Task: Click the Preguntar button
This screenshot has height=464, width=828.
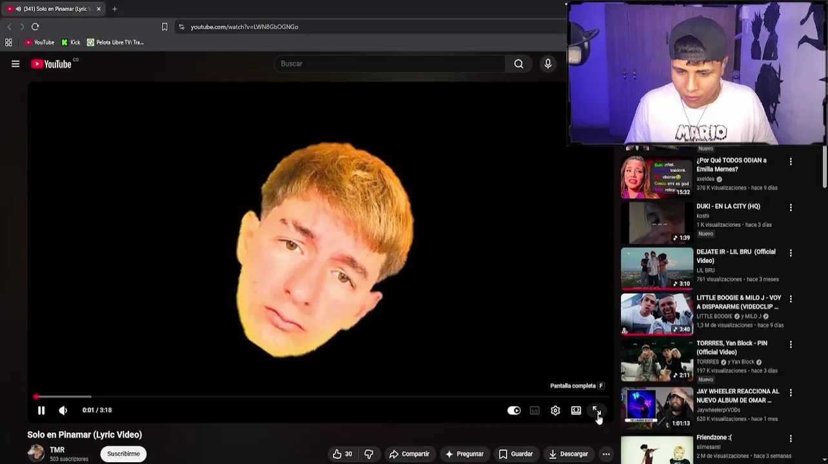Action: [465, 454]
